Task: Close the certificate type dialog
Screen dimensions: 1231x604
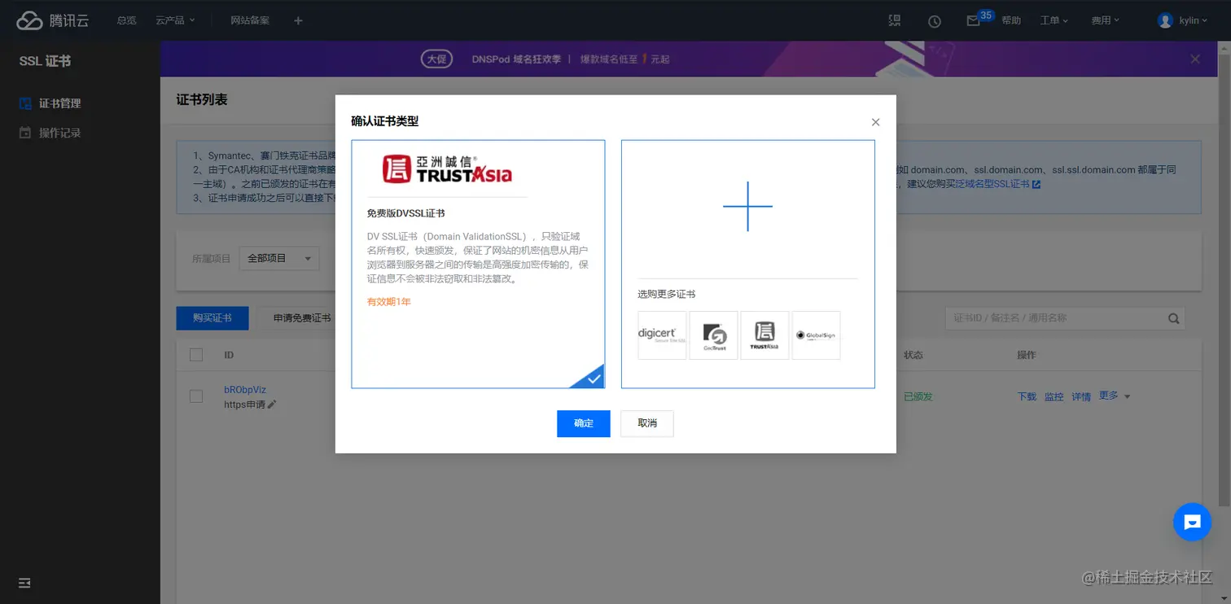Action: coord(876,122)
